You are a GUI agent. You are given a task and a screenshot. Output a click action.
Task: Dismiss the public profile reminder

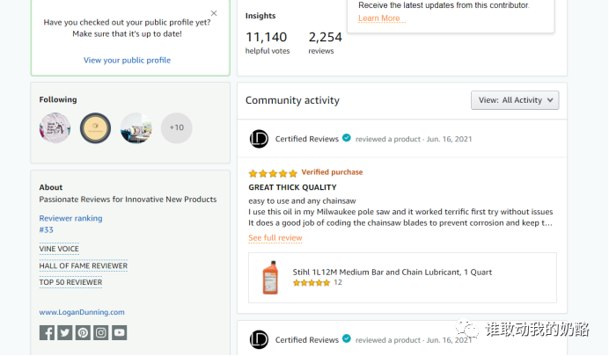(214, 13)
